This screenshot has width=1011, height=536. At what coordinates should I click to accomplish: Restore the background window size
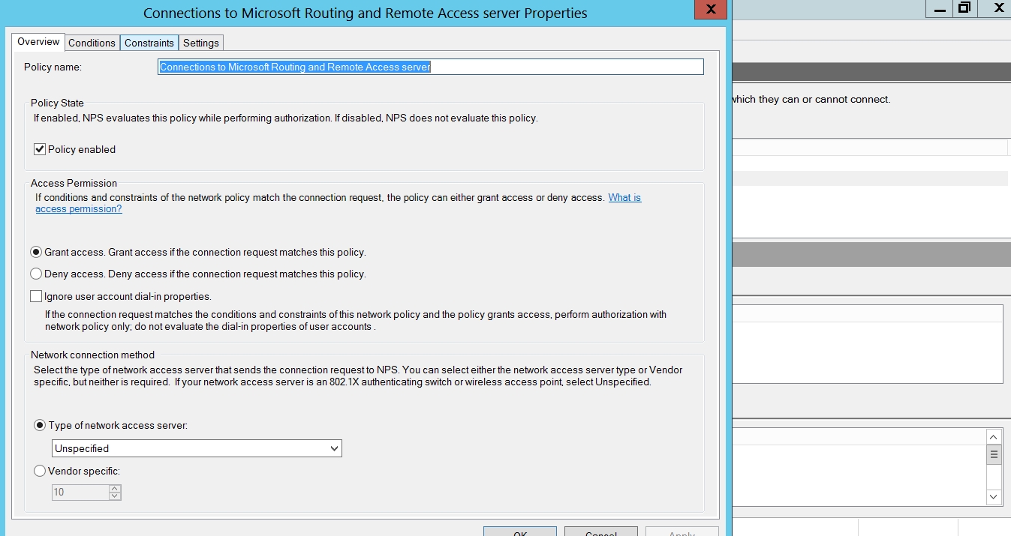[x=964, y=8]
